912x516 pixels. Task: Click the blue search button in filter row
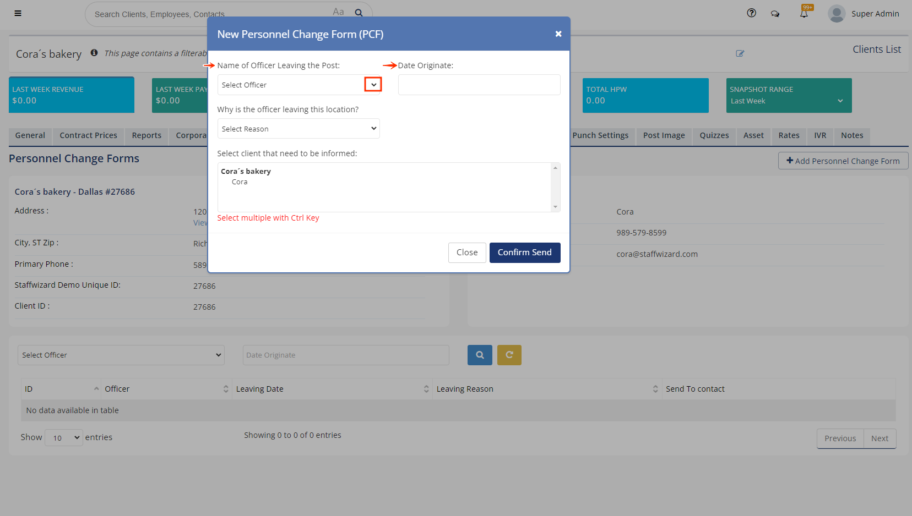(480, 355)
